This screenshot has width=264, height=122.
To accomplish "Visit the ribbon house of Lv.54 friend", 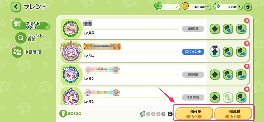I will point(215,51).
